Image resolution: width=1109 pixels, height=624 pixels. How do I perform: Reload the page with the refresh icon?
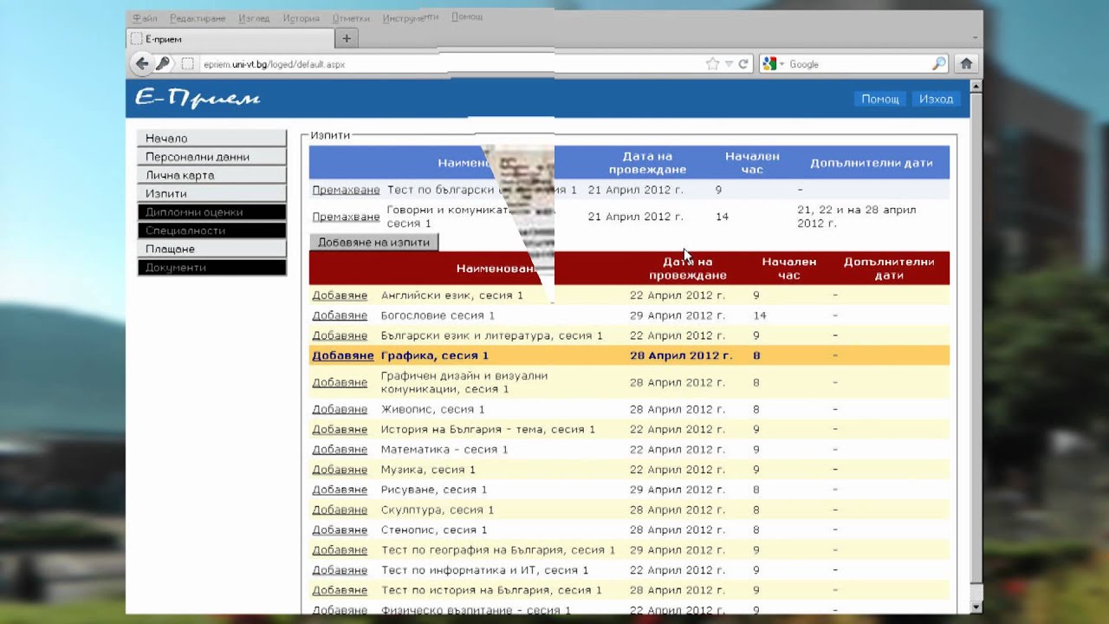tap(743, 63)
